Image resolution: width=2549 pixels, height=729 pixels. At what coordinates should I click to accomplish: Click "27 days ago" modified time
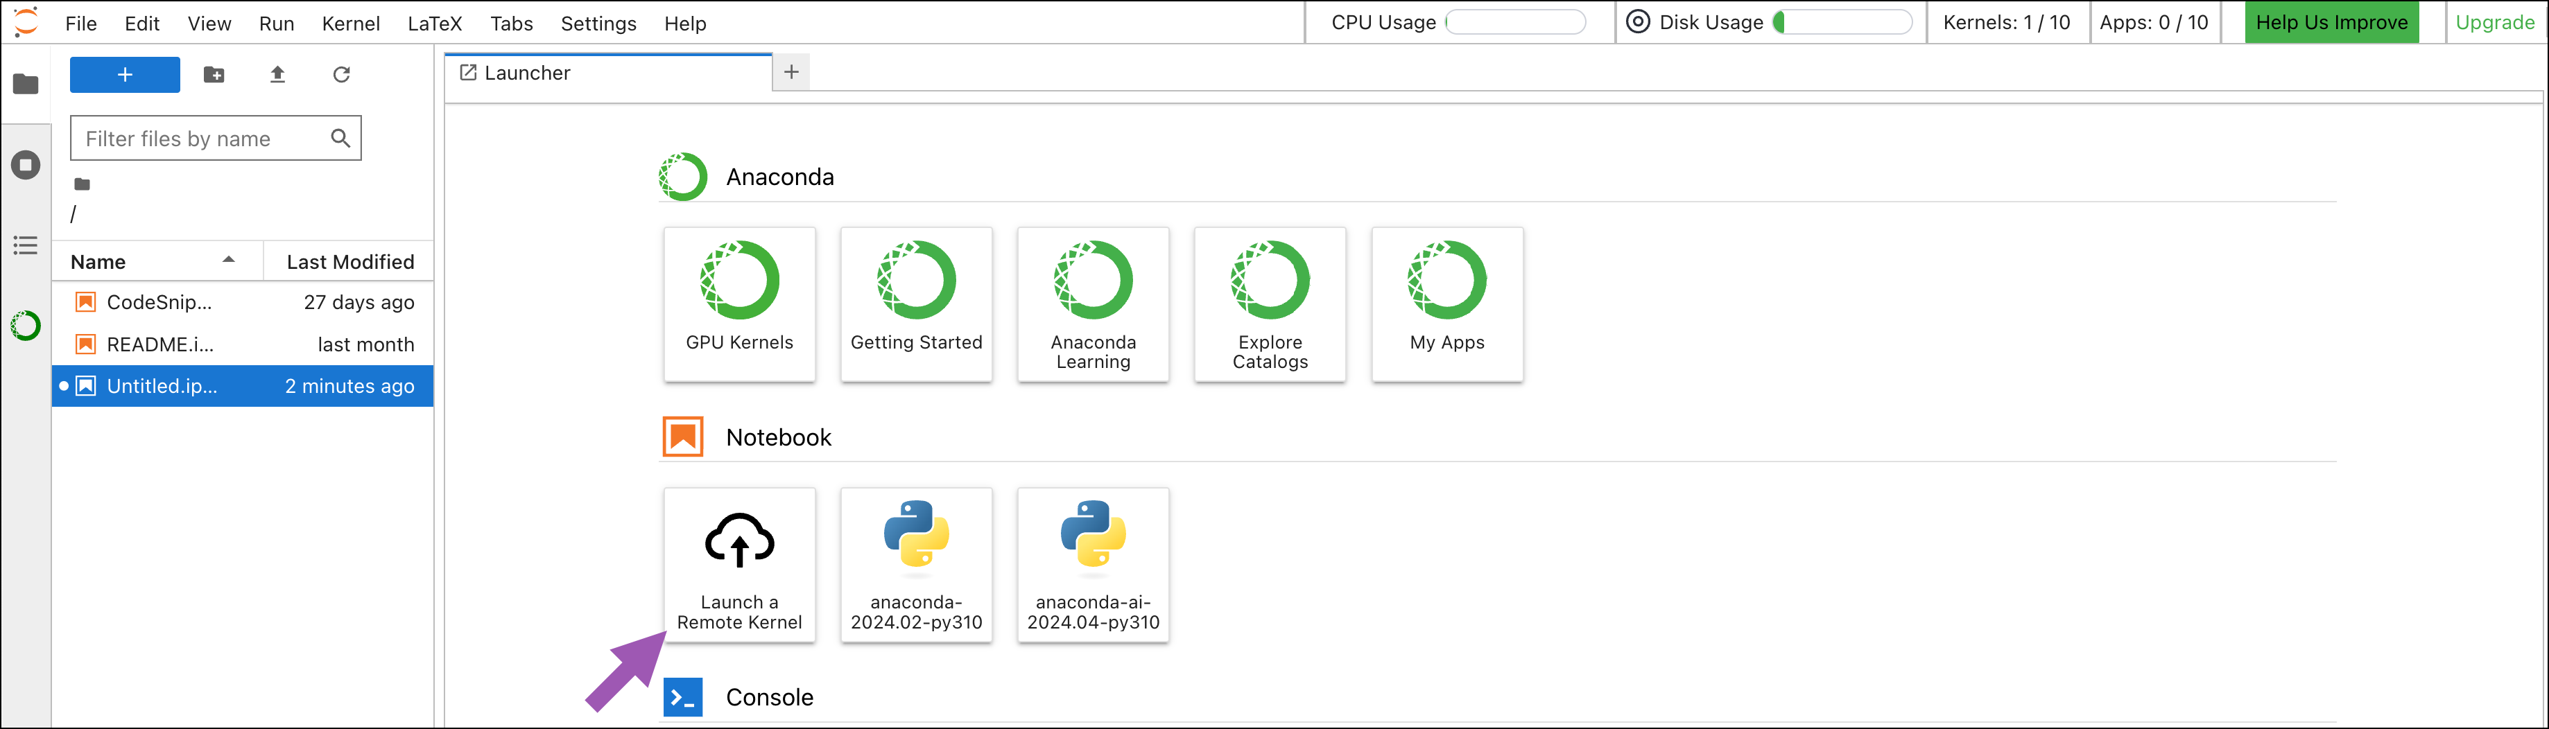point(359,303)
